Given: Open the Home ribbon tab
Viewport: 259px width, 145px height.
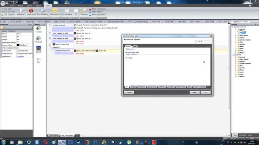Looking at the screenshot, I should [x=12, y=6].
